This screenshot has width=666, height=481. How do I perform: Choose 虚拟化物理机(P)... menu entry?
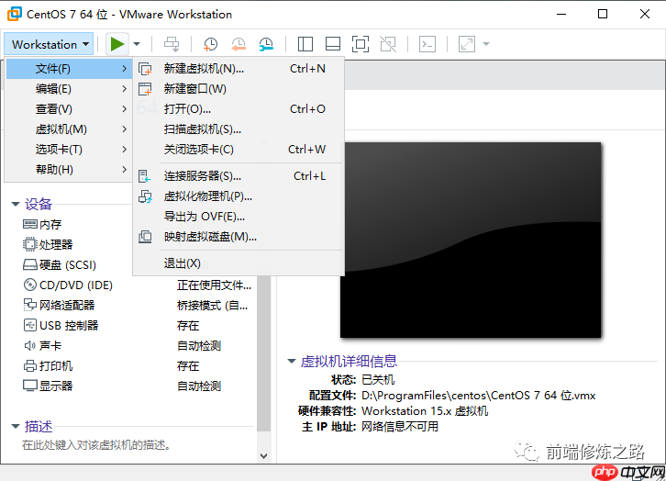click(239, 196)
